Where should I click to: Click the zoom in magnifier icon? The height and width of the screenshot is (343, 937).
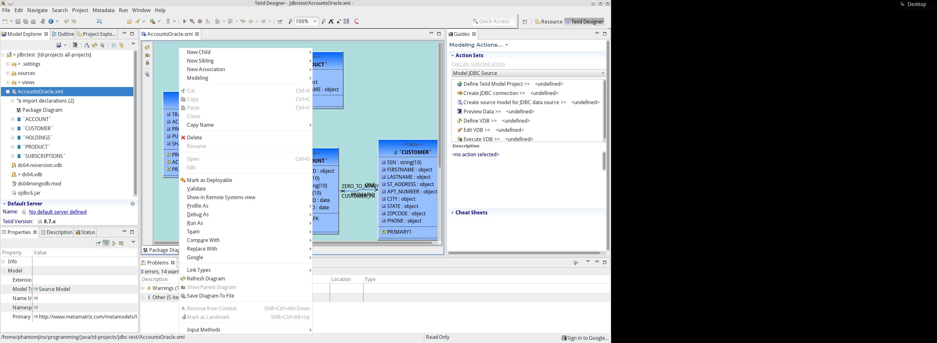click(290, 21)
